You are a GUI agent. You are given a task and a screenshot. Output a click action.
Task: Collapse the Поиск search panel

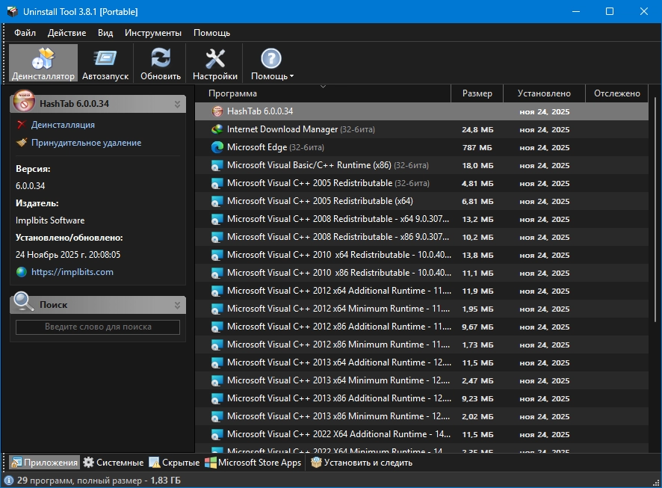coord(177,305)
